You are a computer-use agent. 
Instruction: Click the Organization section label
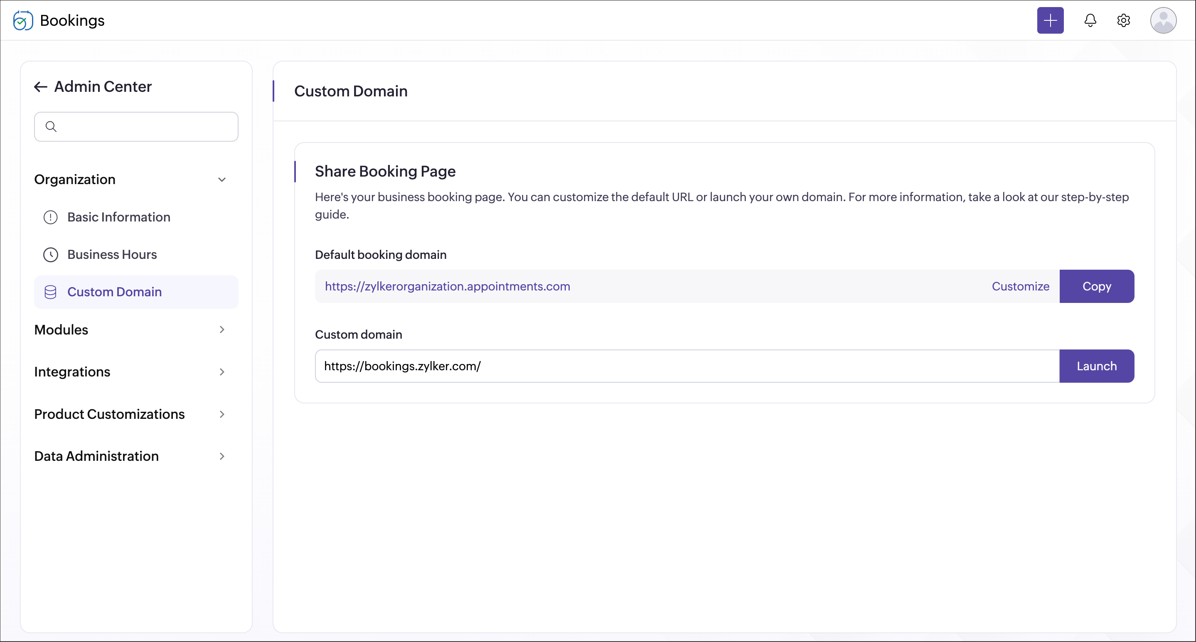coord(75,180)
